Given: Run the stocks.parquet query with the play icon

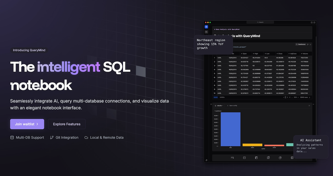Looking at the screenshot, I should [311, 44].
